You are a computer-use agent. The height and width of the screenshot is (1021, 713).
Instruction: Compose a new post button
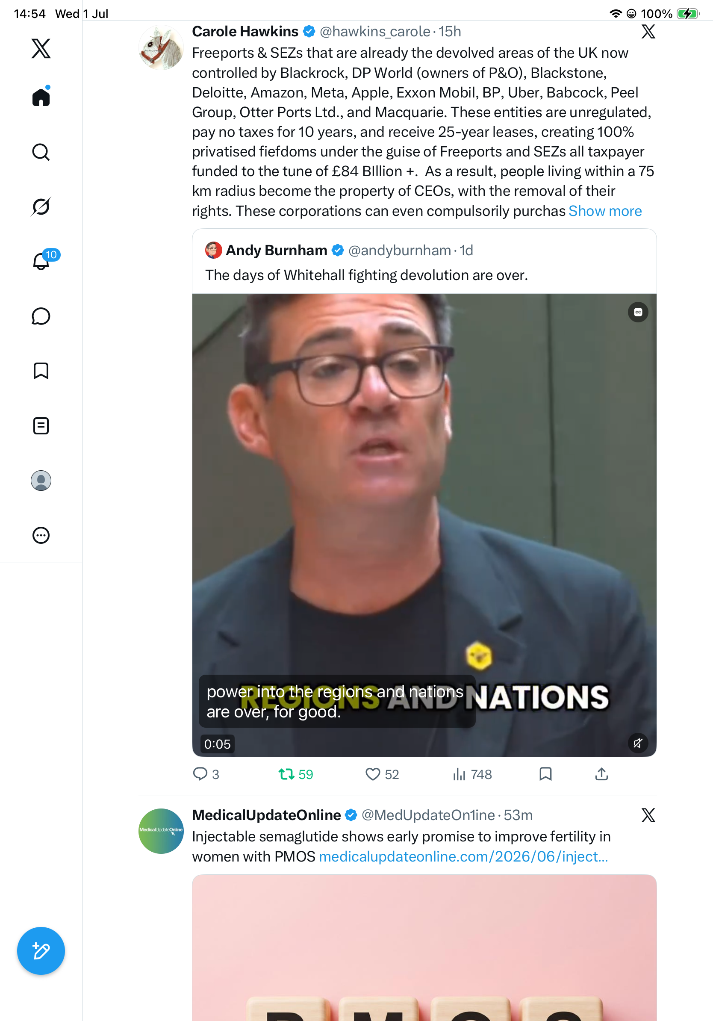click(x=41, y=951)
